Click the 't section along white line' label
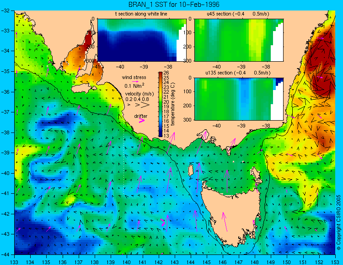The height and width of the screenshot is (265, 343). point(141,14)
